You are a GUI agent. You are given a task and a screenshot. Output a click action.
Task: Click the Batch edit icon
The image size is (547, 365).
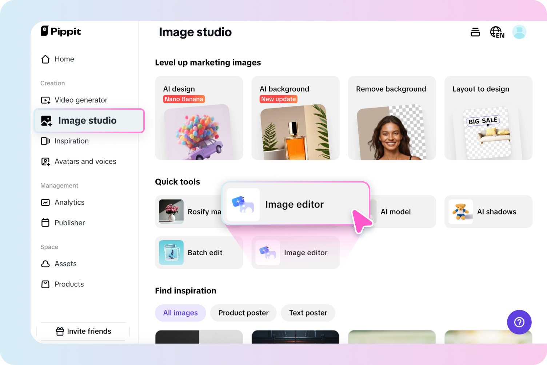coord(171,253)
